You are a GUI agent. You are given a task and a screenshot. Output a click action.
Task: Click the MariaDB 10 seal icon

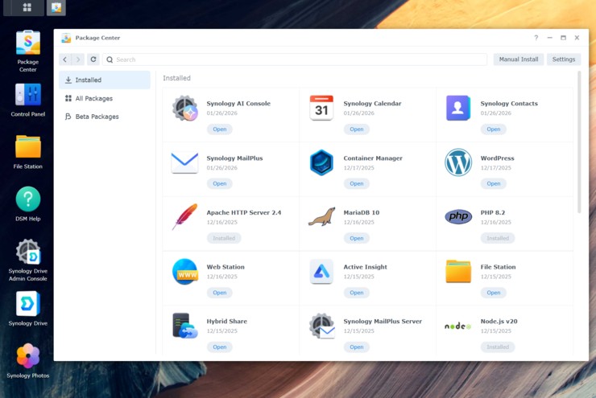tap(321, 217)
